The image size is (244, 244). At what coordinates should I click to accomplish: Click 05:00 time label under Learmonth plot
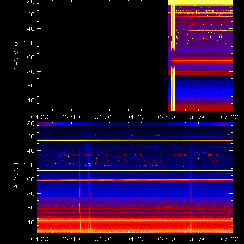tap(230, 239)
